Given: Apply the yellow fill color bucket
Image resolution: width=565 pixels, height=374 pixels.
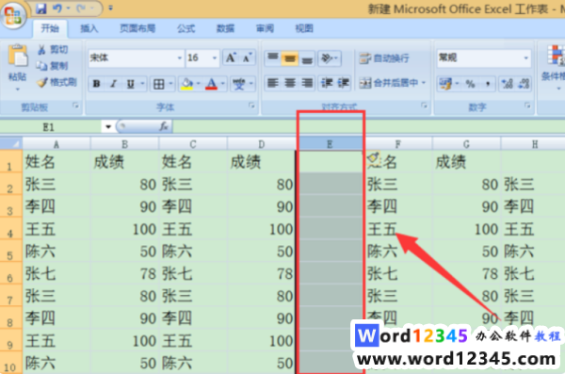Looking at the screenshot, I should click(187, 84).
